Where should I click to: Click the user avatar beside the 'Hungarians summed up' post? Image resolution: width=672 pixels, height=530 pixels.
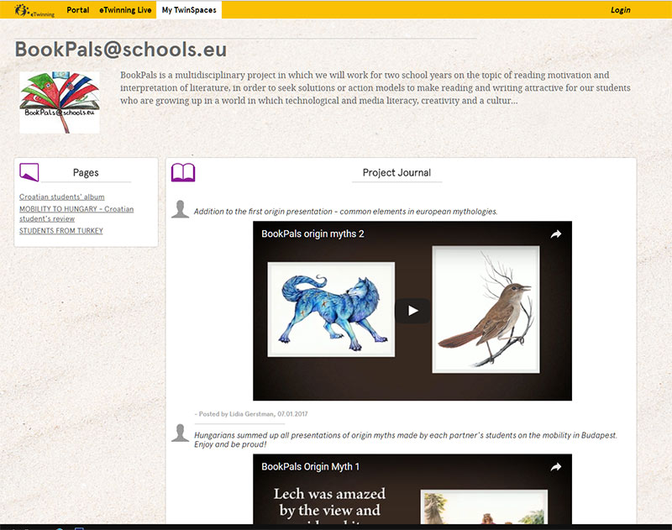(x=180, y=433)
